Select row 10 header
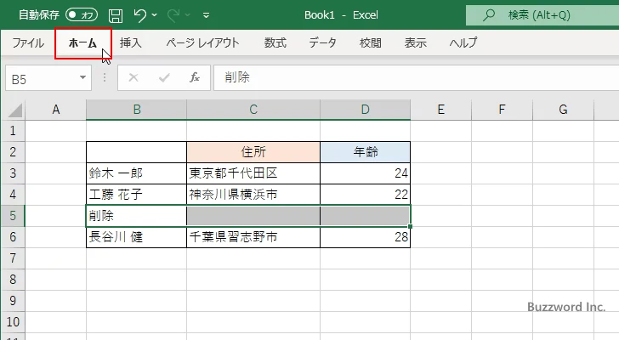The height and width of the screenshot is (340, 619). (13, 322)
